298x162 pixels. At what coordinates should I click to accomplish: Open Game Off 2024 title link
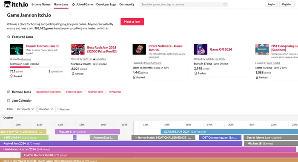tap(221, 49)
